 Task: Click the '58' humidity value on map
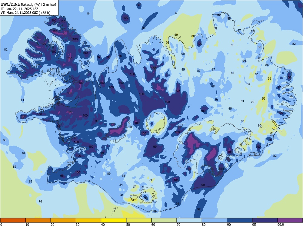[x=193, y=36]
